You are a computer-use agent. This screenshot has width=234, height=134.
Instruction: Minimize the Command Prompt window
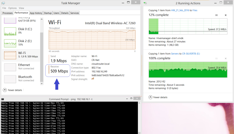point(127,99)
